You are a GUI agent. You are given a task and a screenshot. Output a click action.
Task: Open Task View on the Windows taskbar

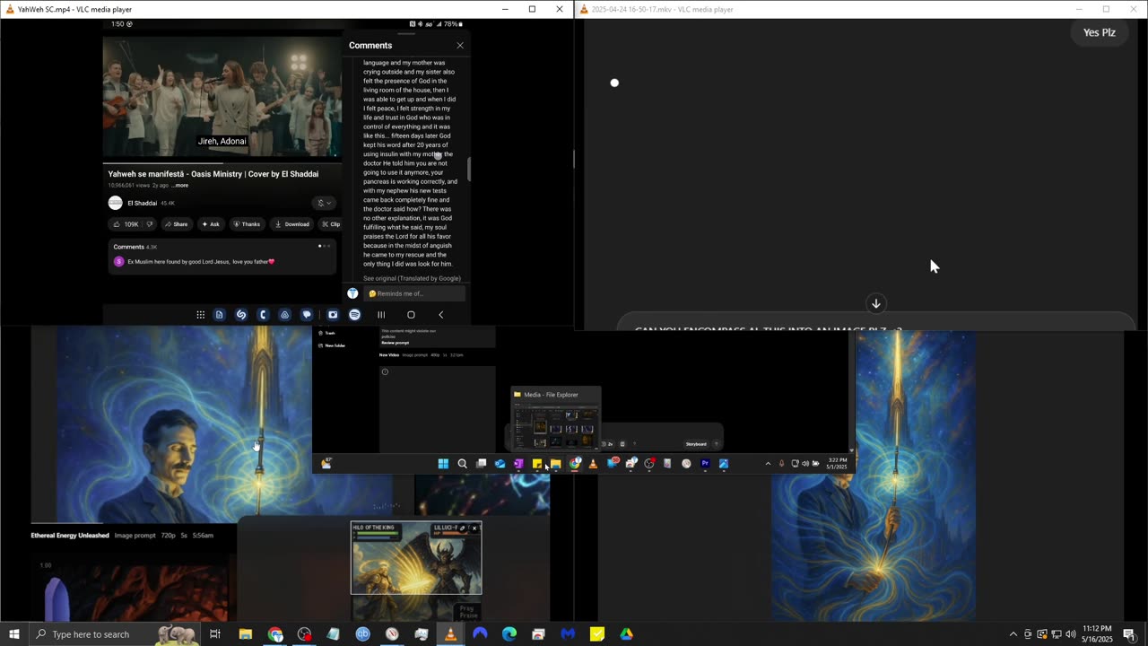(x=215, y=634)
